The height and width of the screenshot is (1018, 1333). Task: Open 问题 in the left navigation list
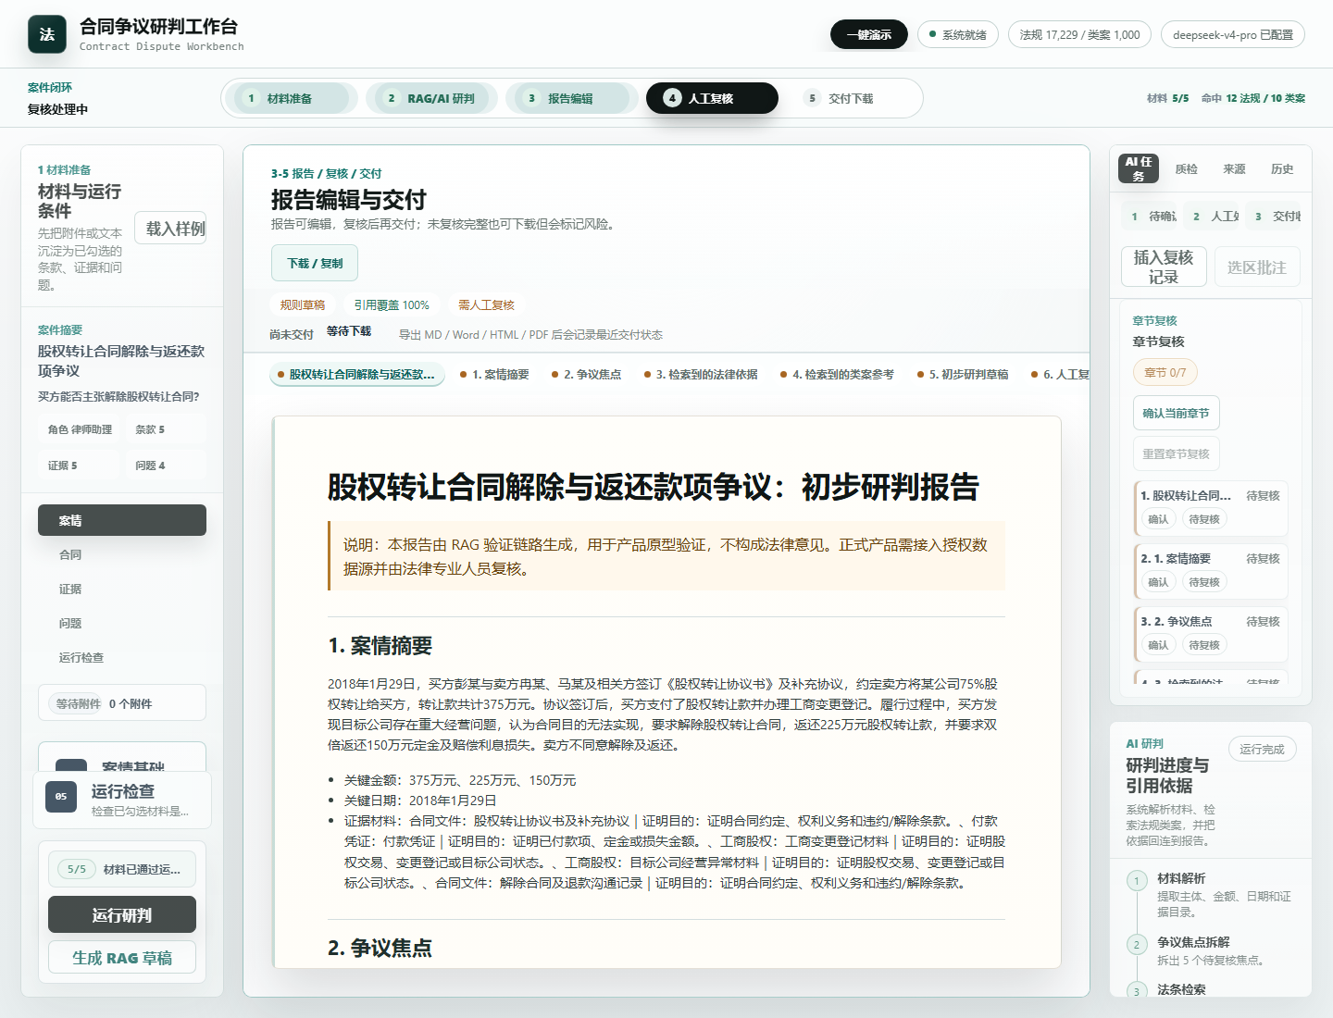point(122,623)
